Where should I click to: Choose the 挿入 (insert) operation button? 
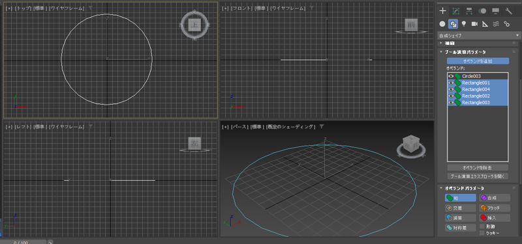(495, 218)
